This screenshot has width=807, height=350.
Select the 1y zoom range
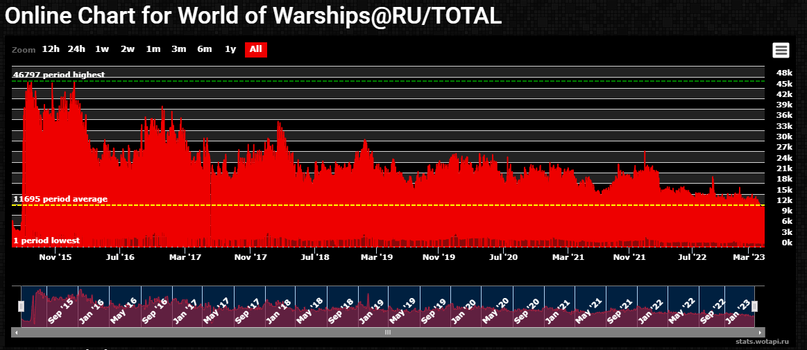click(230, 49)
